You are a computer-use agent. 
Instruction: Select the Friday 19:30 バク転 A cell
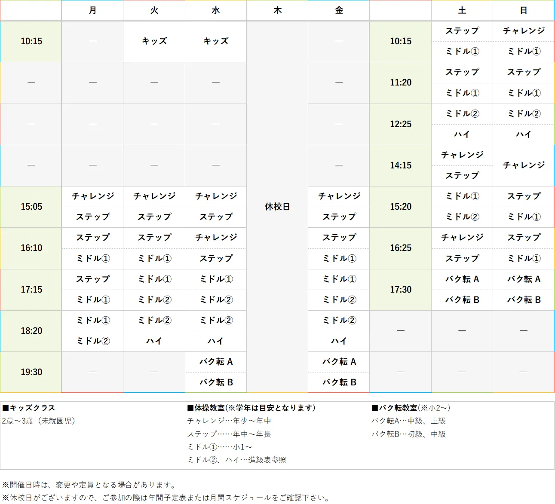338,362
